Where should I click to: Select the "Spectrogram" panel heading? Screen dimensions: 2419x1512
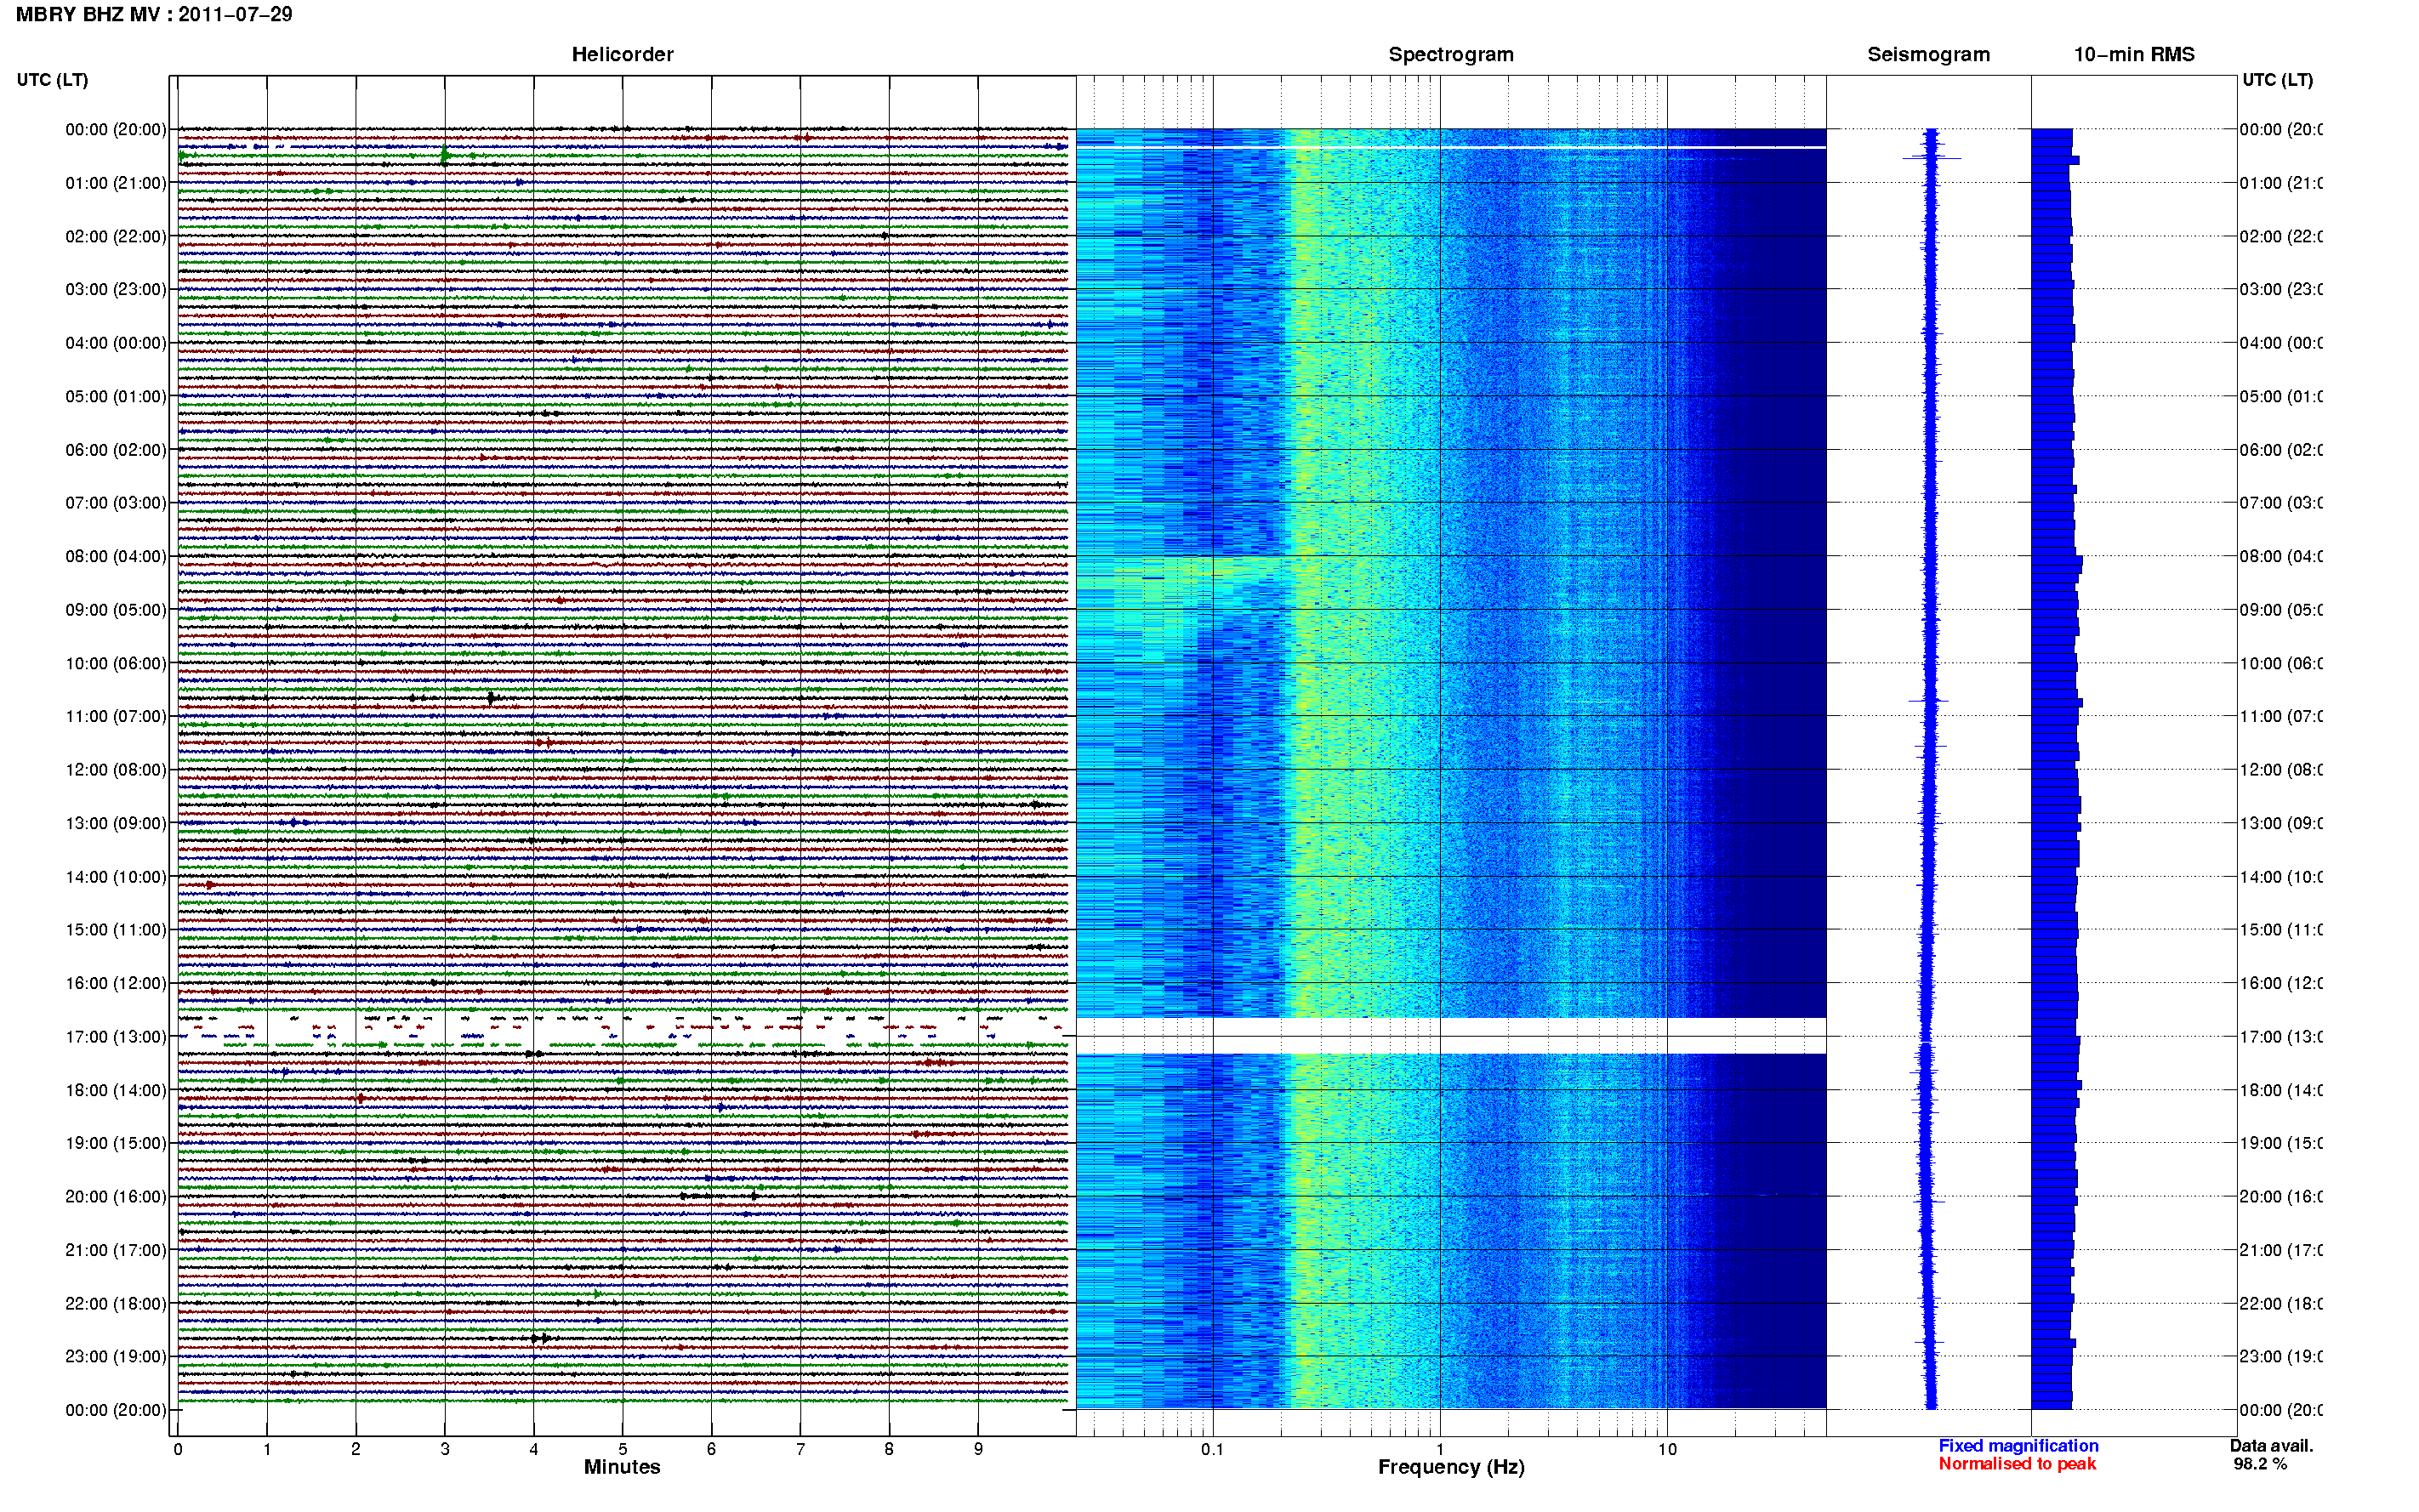coord(1451,54)
